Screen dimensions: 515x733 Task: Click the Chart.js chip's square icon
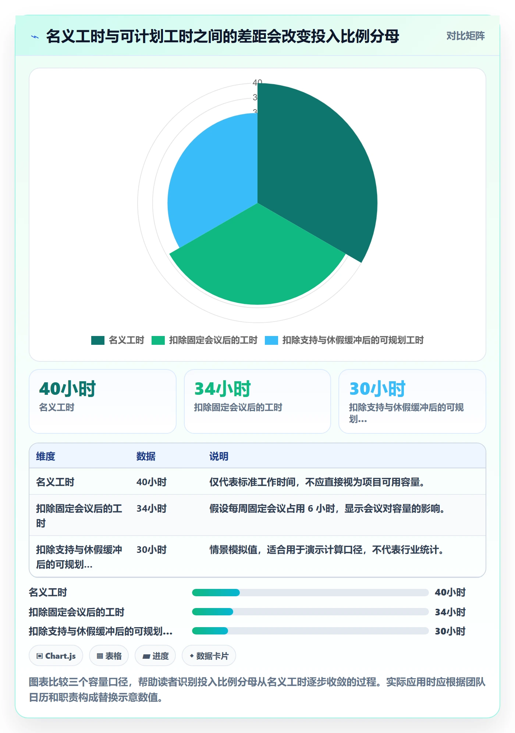(x=40, y=656)
